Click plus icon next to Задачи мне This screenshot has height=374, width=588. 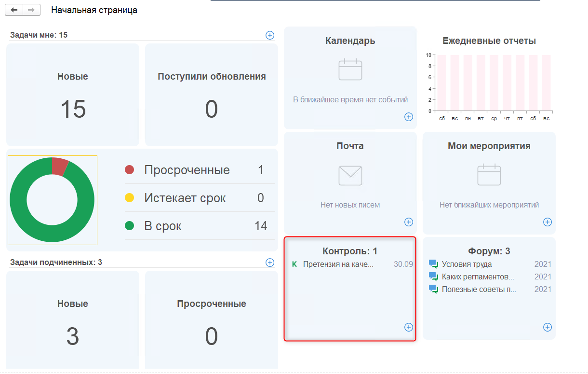tap(270, 35)
